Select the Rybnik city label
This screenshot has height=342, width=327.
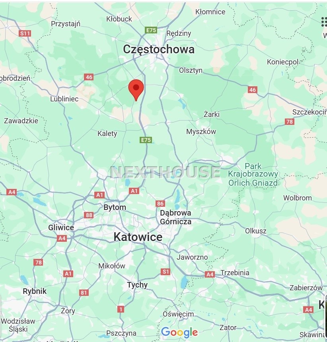(35, 291)
